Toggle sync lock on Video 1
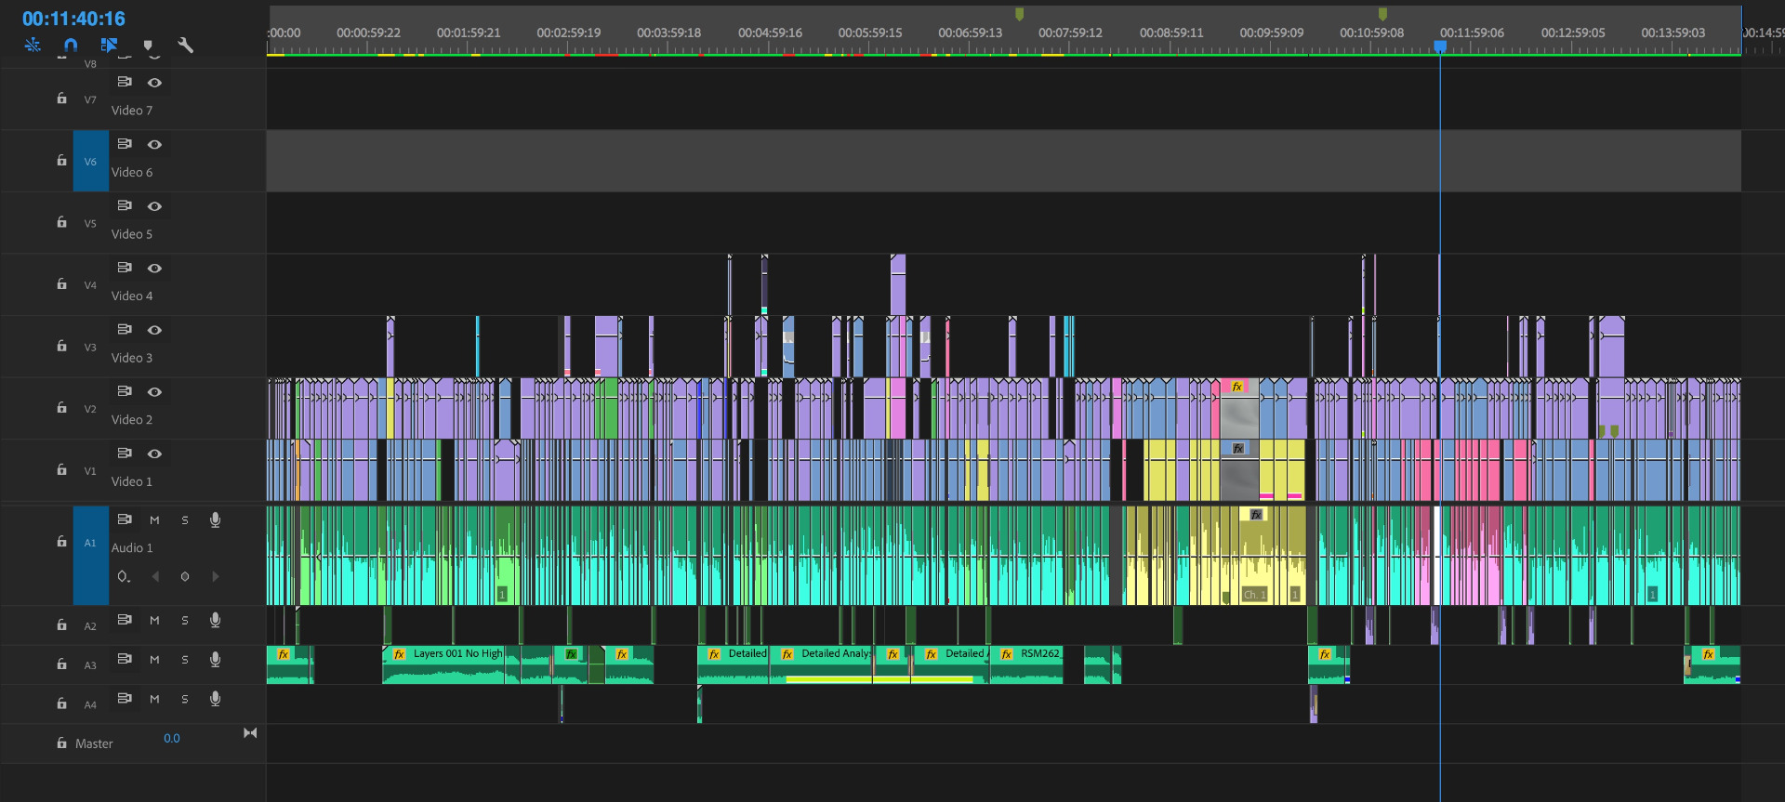Viewport: 1785px width, 802px height. (x=125, y=453)
